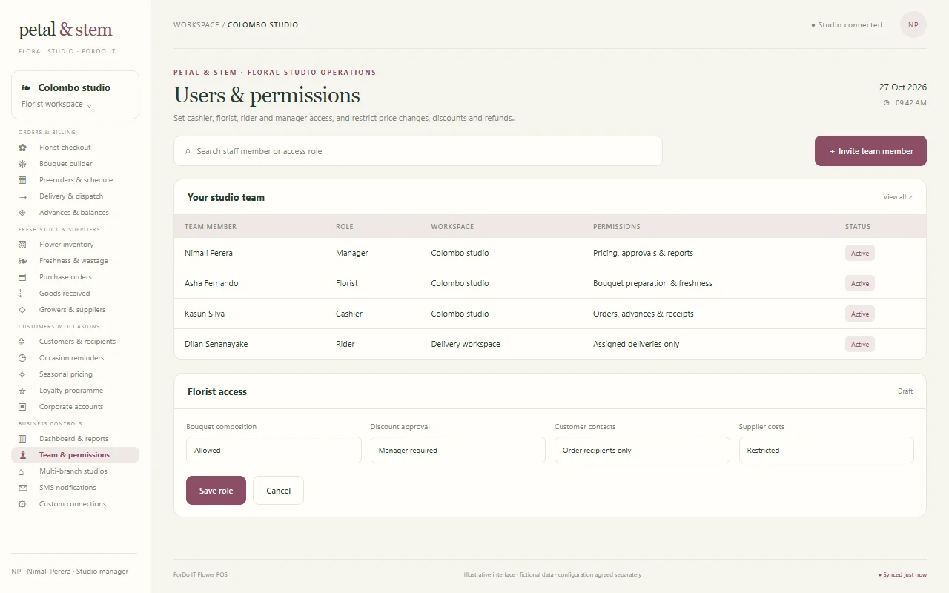Select Team & permissions in sidebar
Image resolution: width=949 pixels, height=593 pixels.
[x=75, y=455]
